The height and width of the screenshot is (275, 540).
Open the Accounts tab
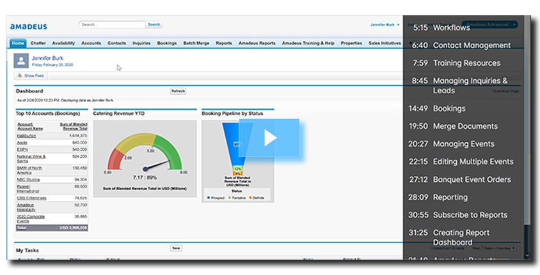[91, 43]
